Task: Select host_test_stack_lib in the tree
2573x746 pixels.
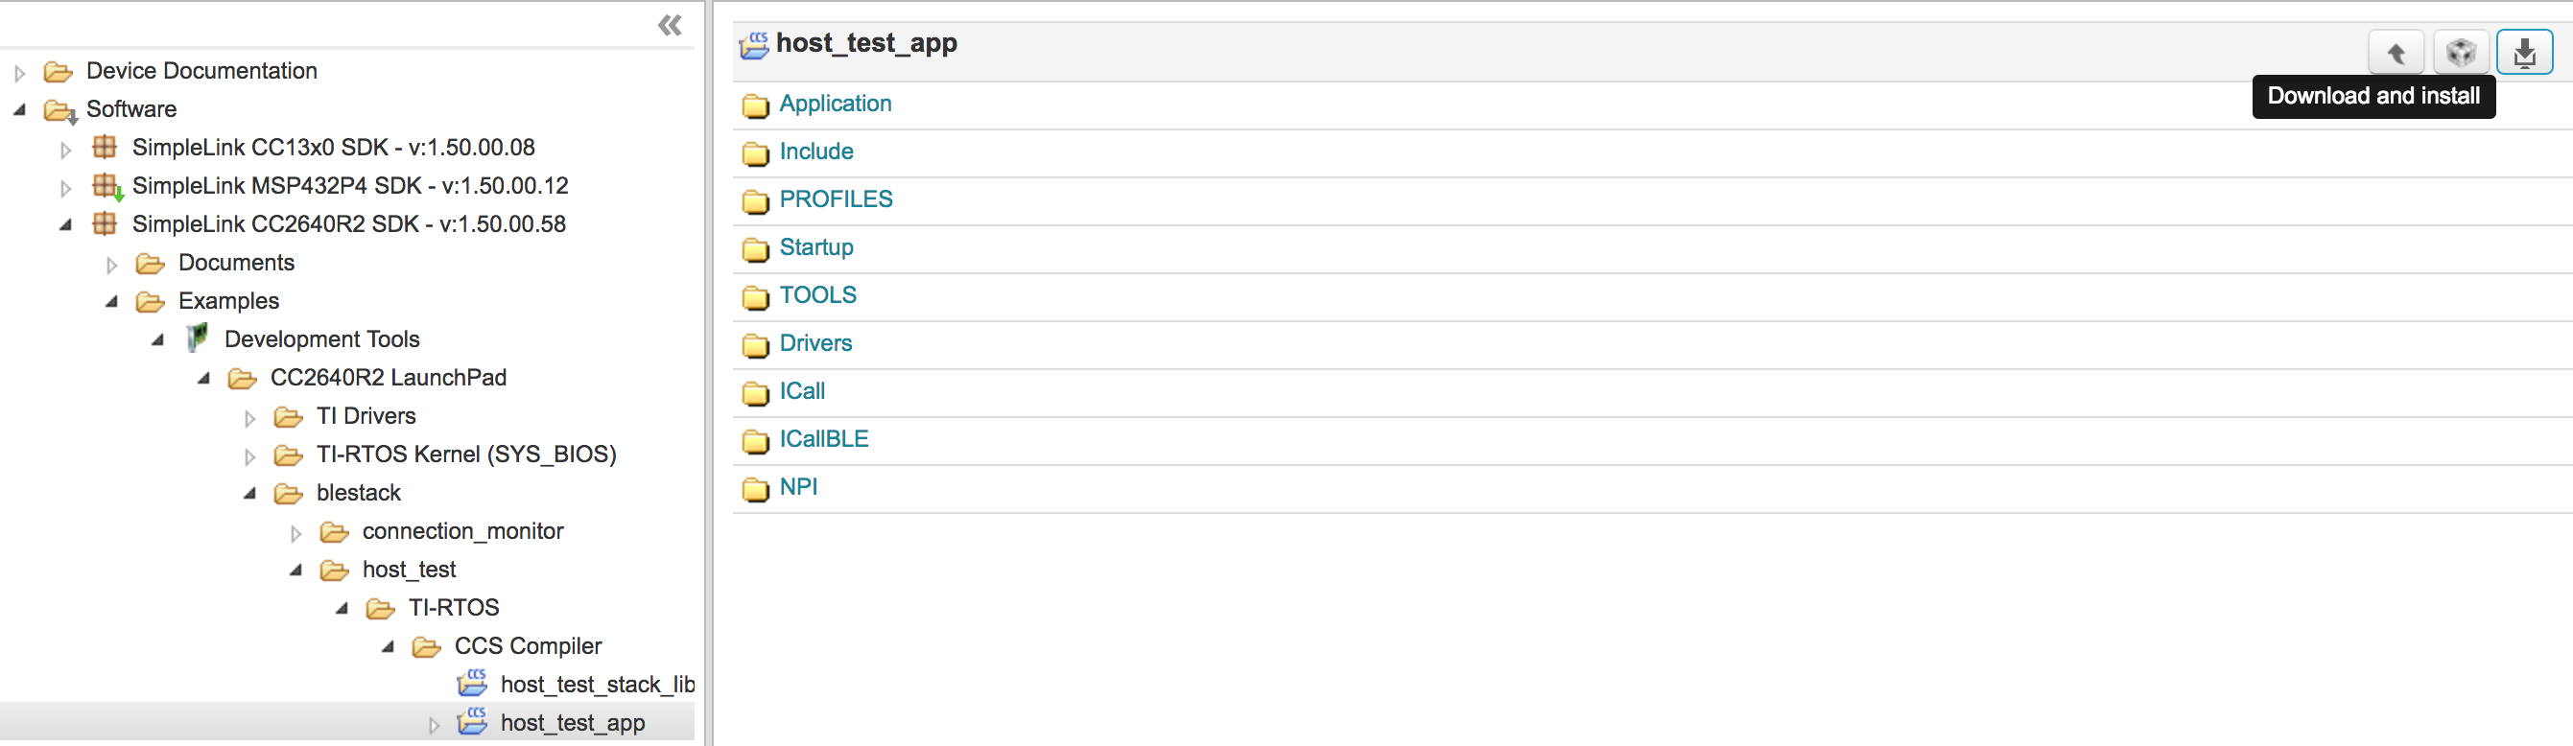Action: click(x=596, y=684)
